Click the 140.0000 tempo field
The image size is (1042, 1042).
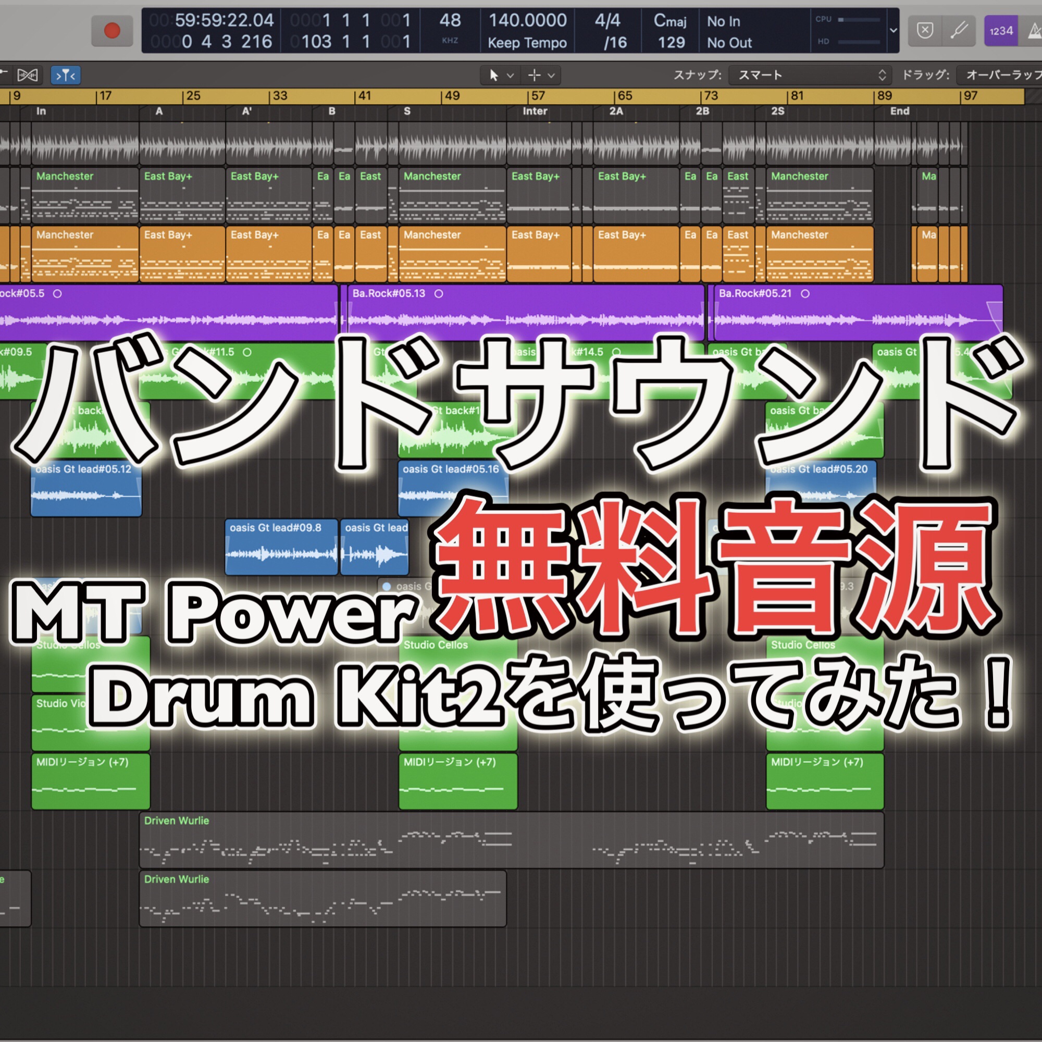(x=527, y=20)
